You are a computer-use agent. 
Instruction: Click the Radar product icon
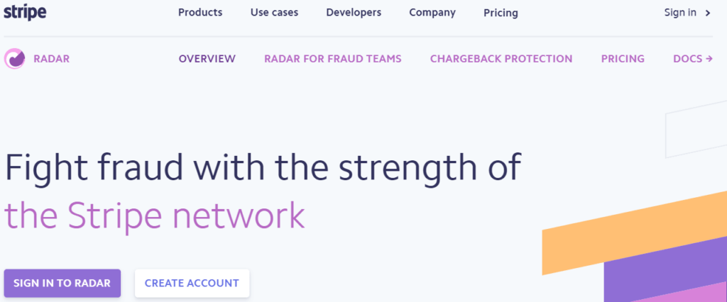pyautogui.click(x=14, y=59)
